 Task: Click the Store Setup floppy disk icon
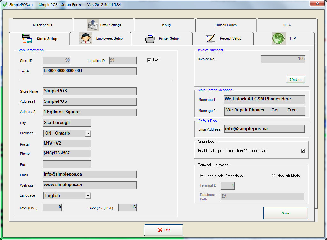click(27, 38)
